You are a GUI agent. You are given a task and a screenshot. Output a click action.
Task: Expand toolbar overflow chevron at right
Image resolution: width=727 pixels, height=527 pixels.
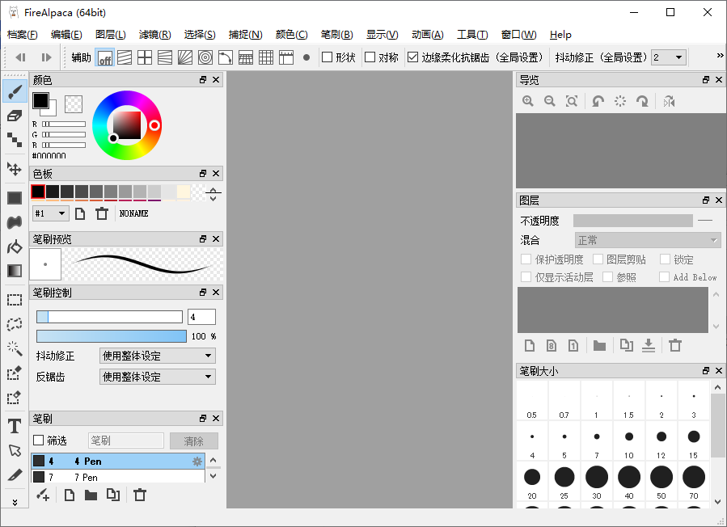(720, 56)
